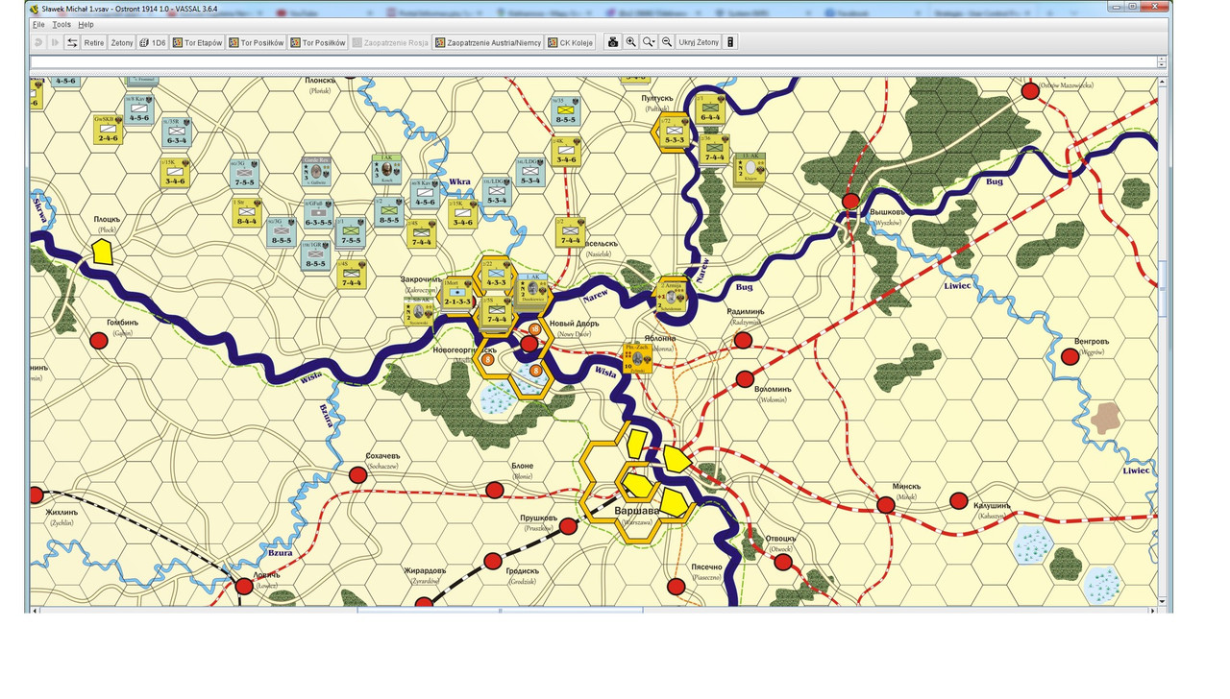The image size is (1230, 699).
Task: Click the Bzura river label near Łowicz
Action: tap(279, 553)
